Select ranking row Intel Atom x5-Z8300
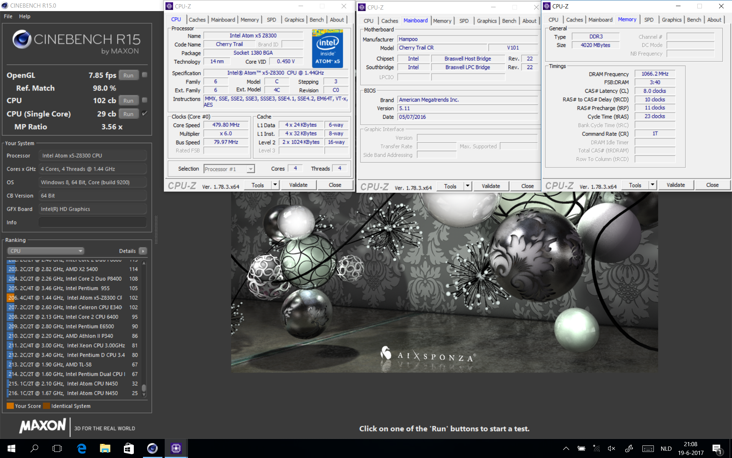The image size is (732, 458). 72,298
